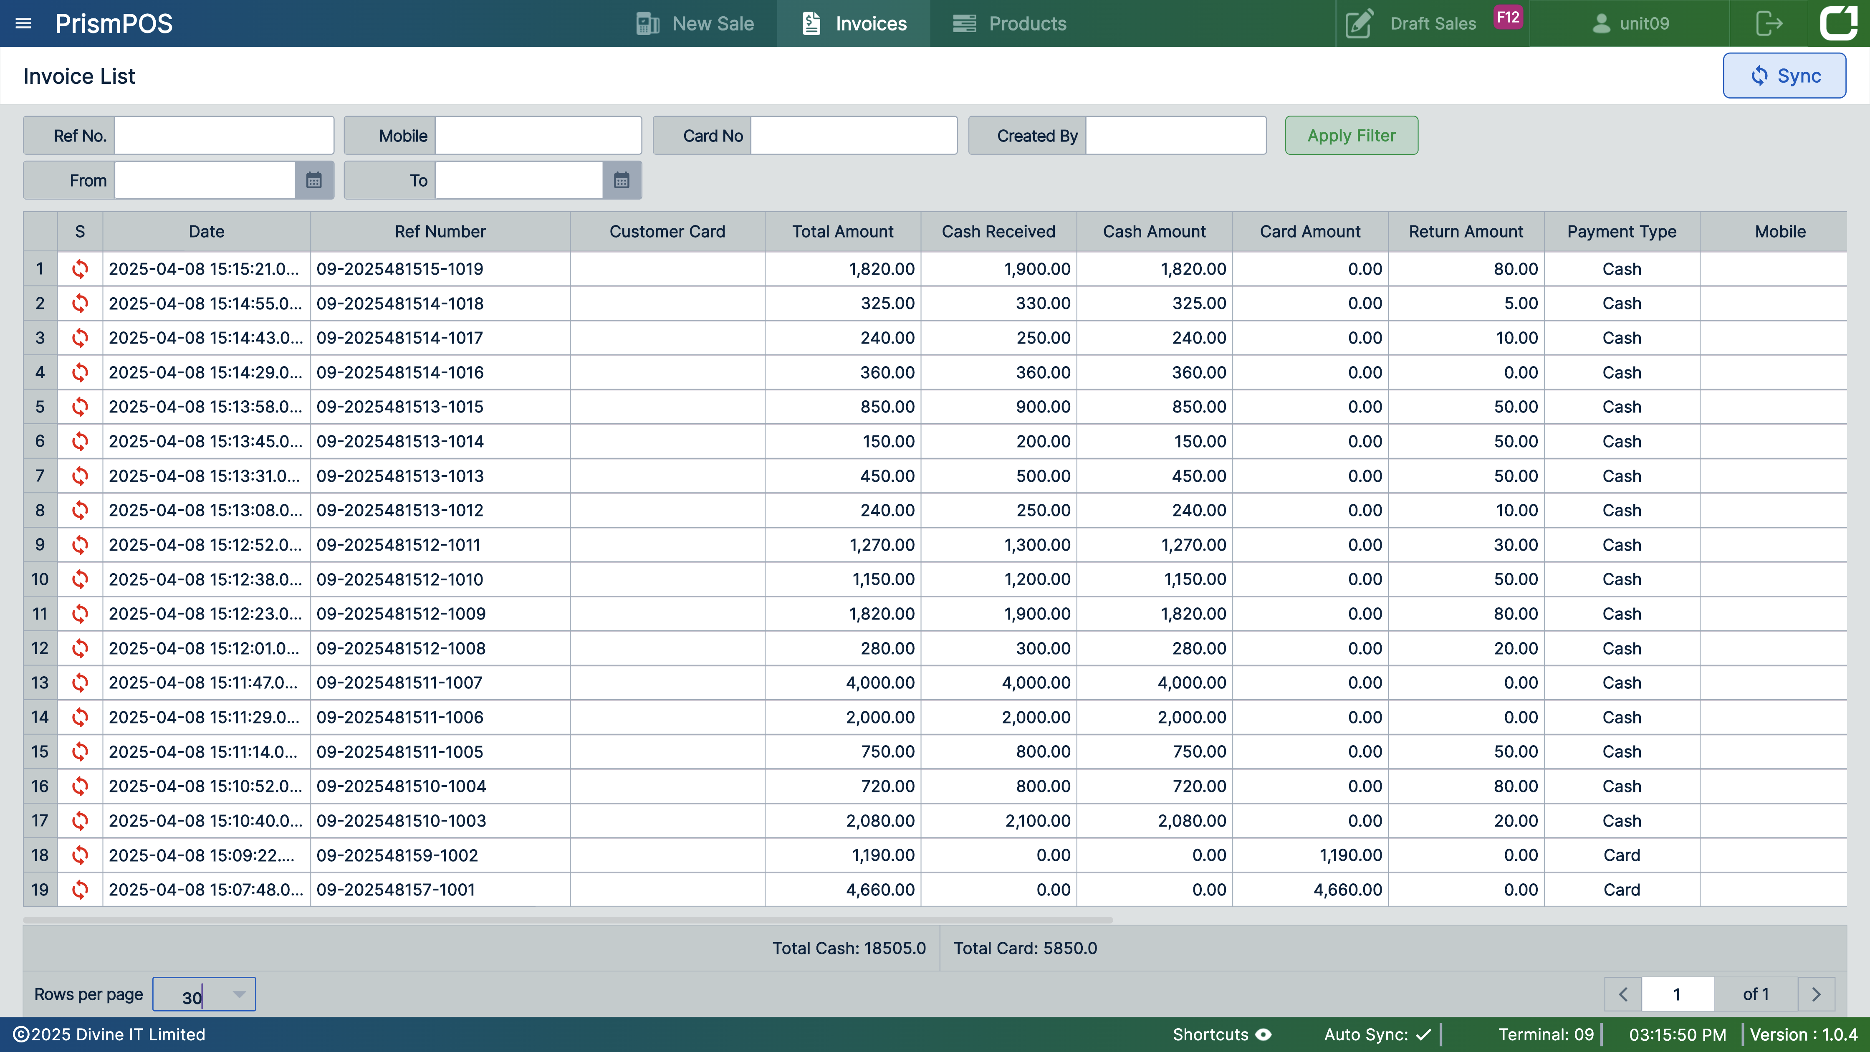The height and width of the screenshot is (1052, 1870).
Task: Click the Sync button
Action: [1784, 75]
